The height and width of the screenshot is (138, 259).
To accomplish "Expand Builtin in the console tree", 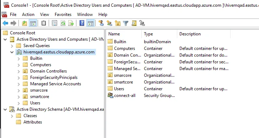I will (x=19, y=58).
